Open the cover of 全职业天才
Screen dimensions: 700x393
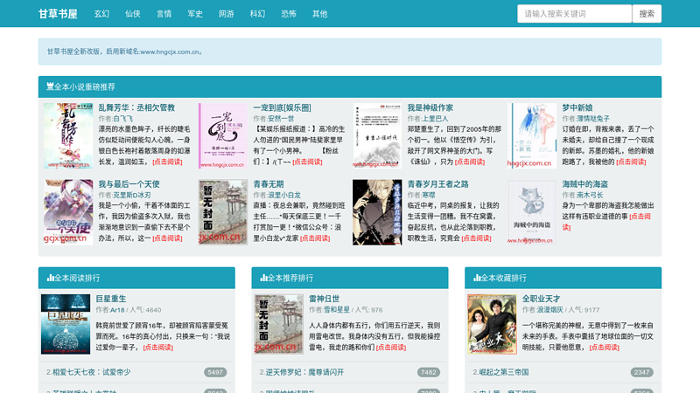pos(492,324)
